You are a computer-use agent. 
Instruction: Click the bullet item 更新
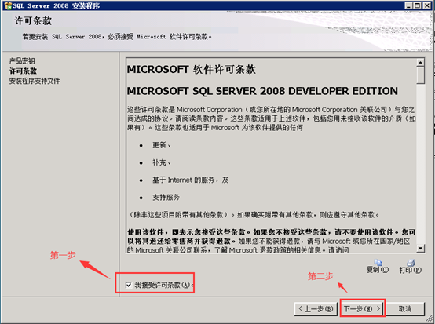tap(162, 145)
